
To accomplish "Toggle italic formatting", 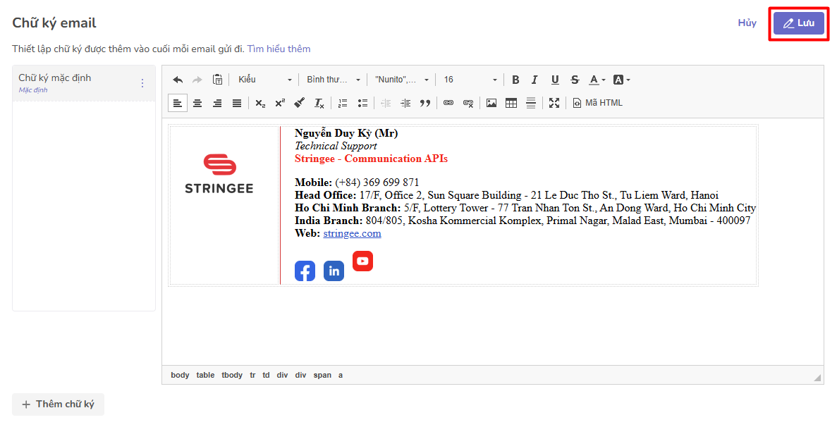I will coord(534,80).
